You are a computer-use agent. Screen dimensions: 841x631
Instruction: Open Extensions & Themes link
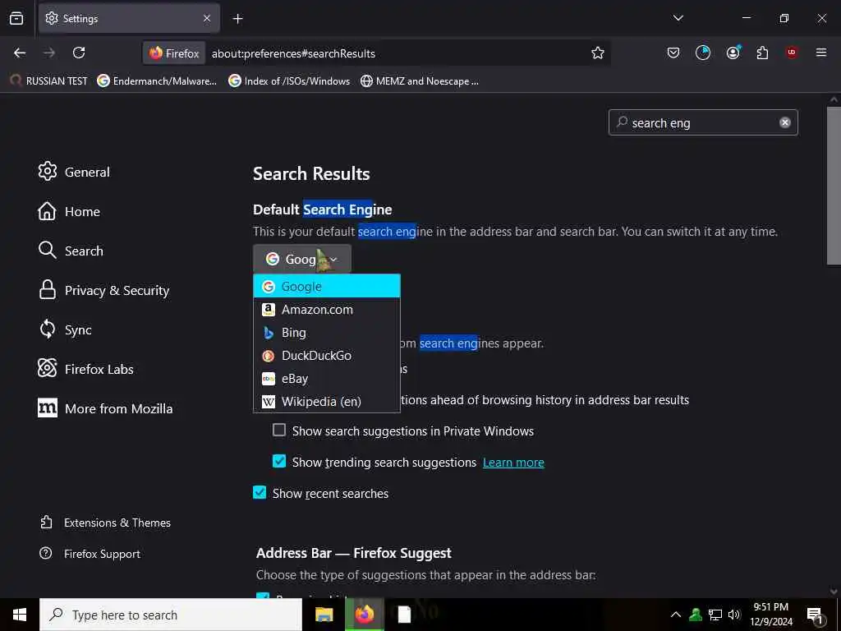[x=106, y=523]
